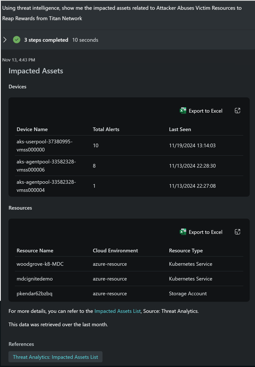Image resolution: width=255 pixels, height=367 pixels.
Task: Open Threat Analytics: Impacted Assets List reference
Action: [55, 357]
